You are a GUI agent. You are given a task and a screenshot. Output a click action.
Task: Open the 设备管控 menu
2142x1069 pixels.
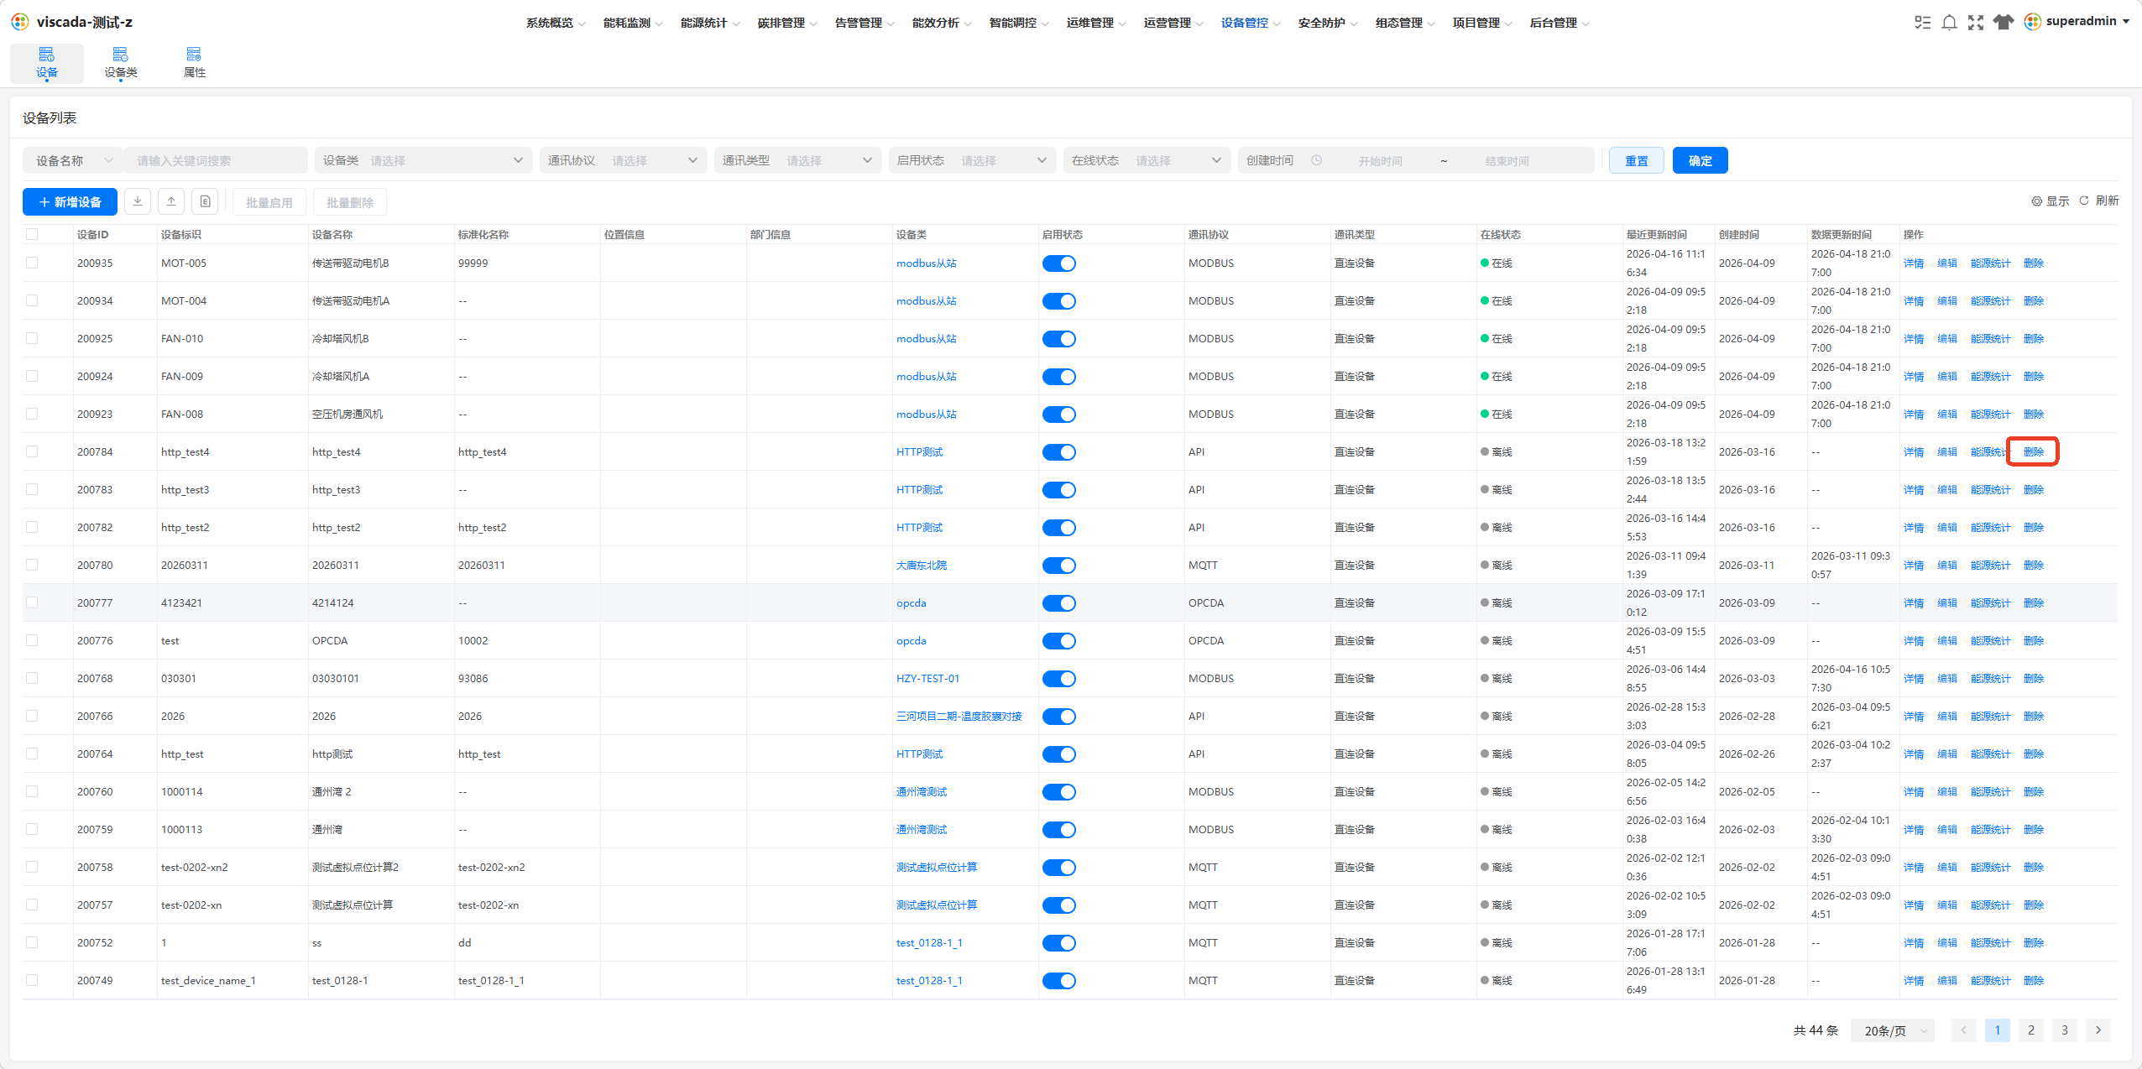point(1251,23)
